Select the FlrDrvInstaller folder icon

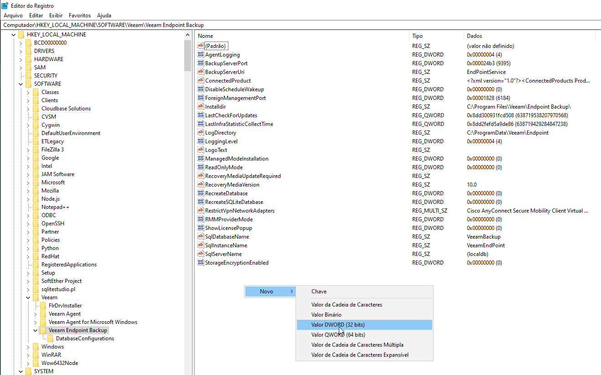point(43,306)
